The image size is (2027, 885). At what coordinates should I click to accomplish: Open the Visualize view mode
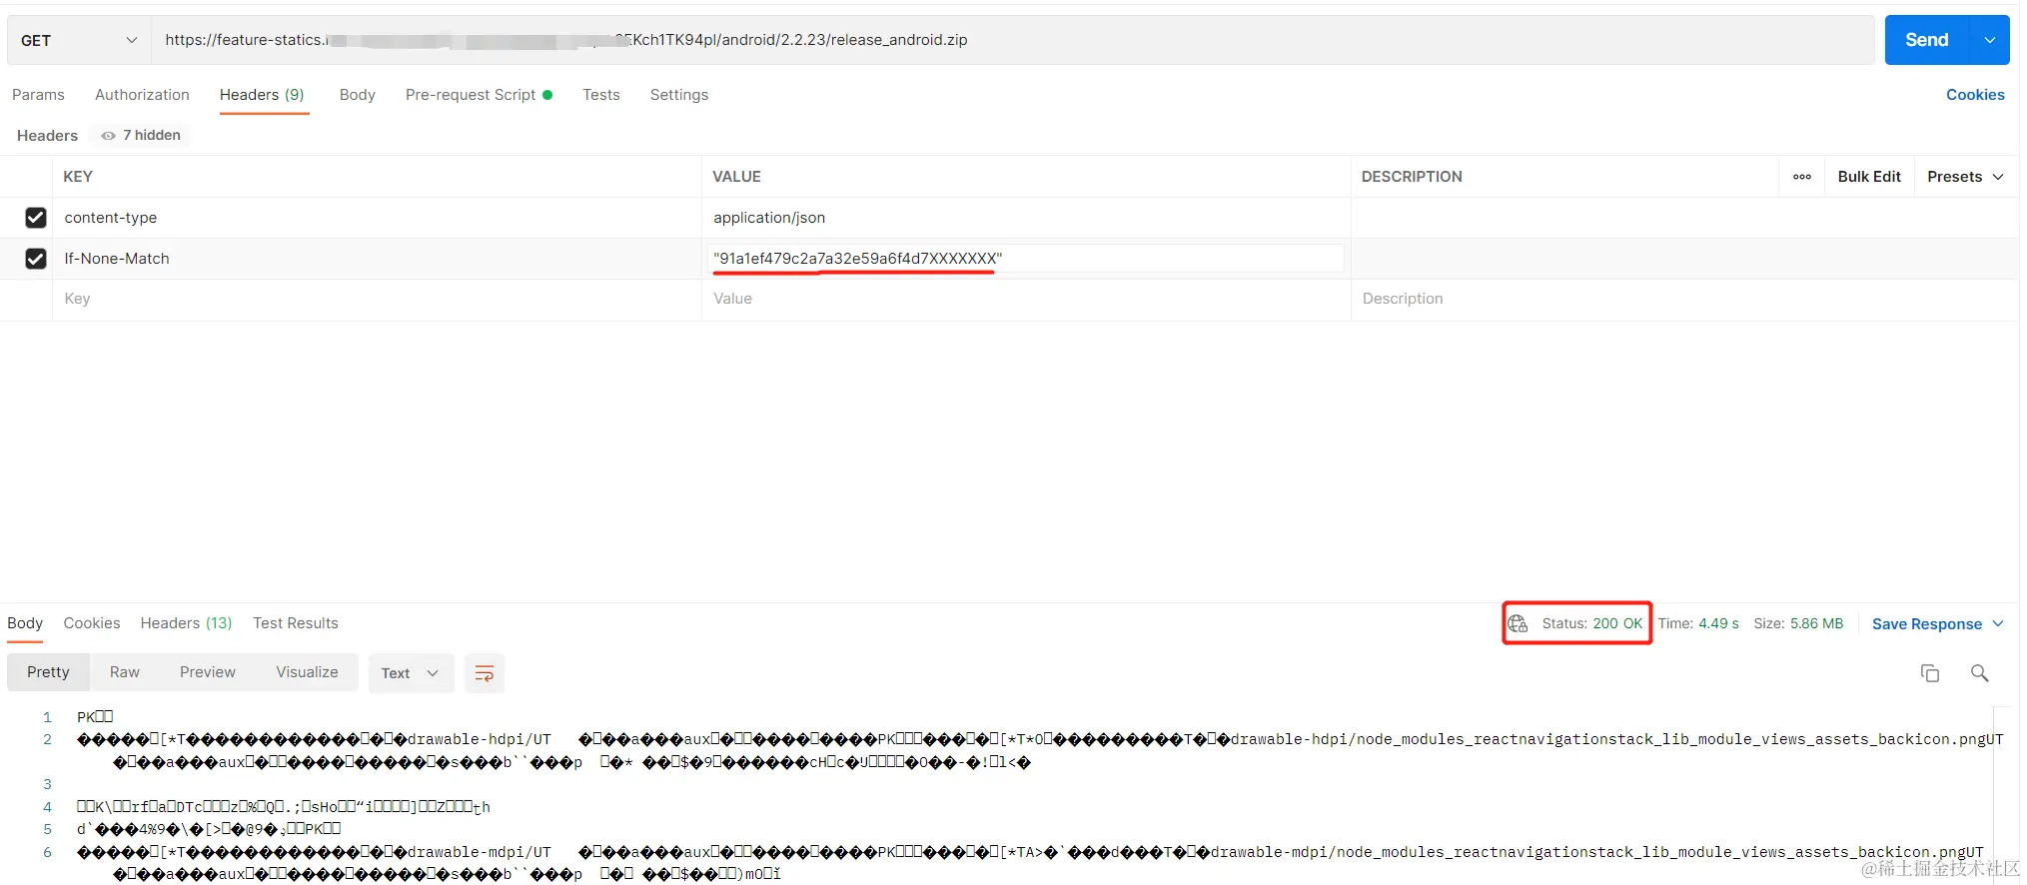[x=307, y=672]
